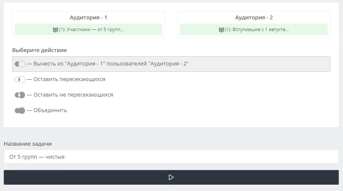Click the book icon in Аудитория - 2
Image resolution: width=343 pixels, height=191 pixels.
[x=222, y=30]
